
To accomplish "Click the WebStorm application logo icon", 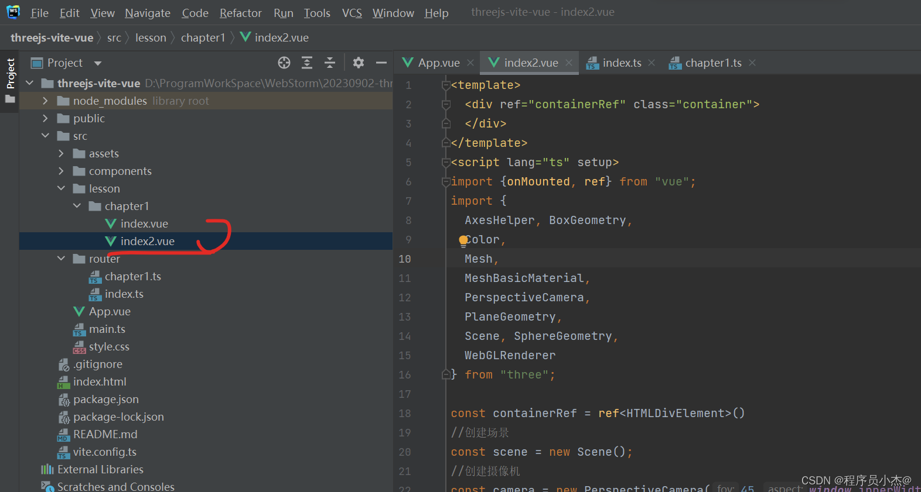I will tap(13, 12).
